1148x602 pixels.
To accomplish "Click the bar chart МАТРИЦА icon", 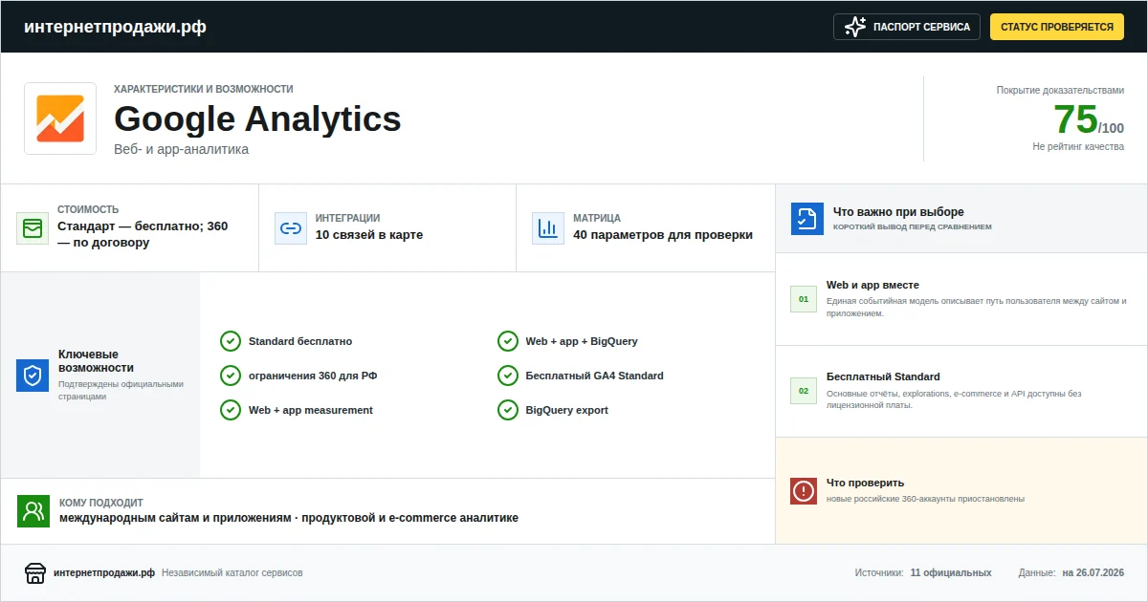I will (548, 228).
